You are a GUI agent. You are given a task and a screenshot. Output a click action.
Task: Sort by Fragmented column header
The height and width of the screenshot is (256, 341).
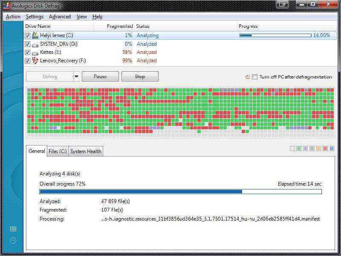tap(114, 26)
